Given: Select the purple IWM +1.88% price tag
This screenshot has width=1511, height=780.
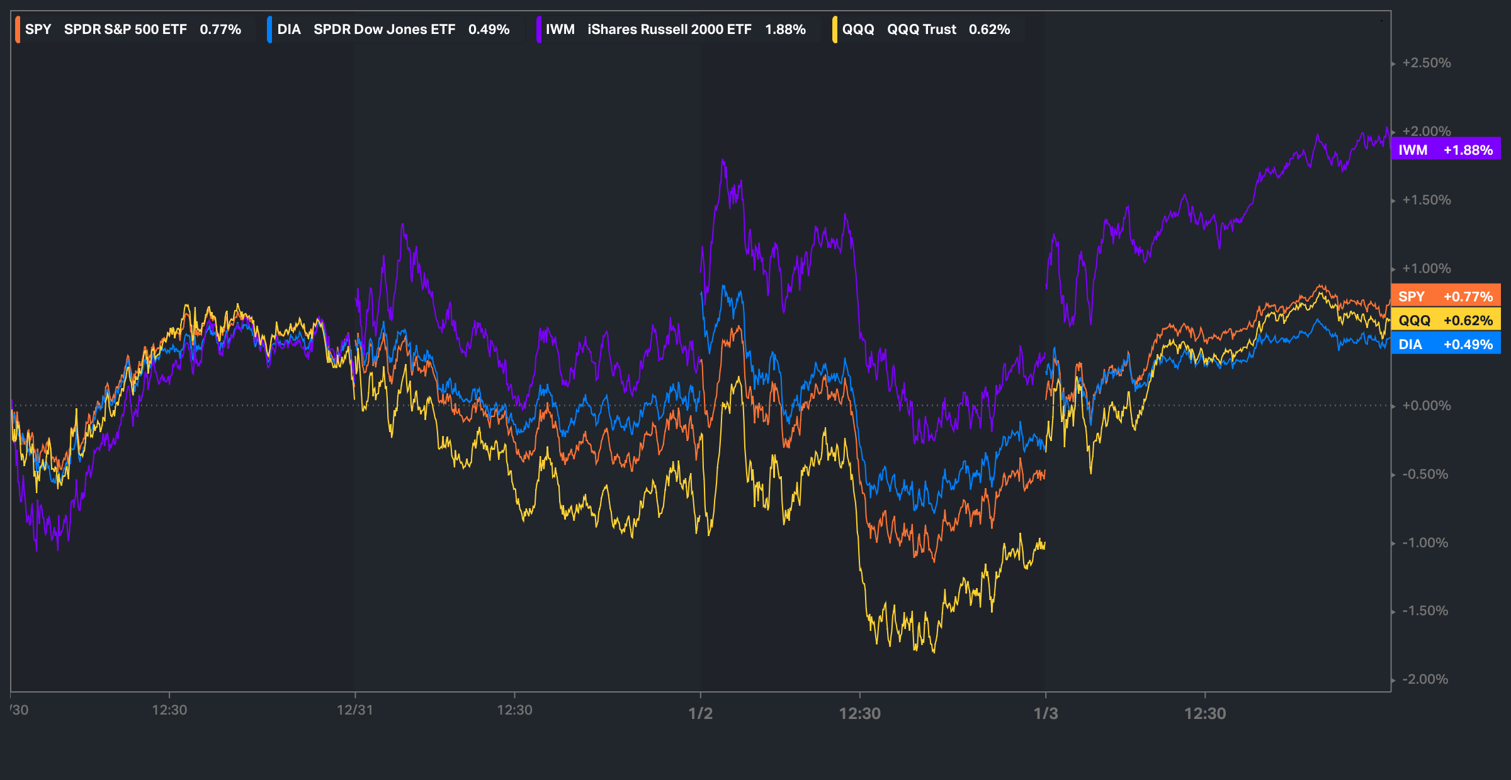Looking at the screenshot, I should pos(1446,150).
